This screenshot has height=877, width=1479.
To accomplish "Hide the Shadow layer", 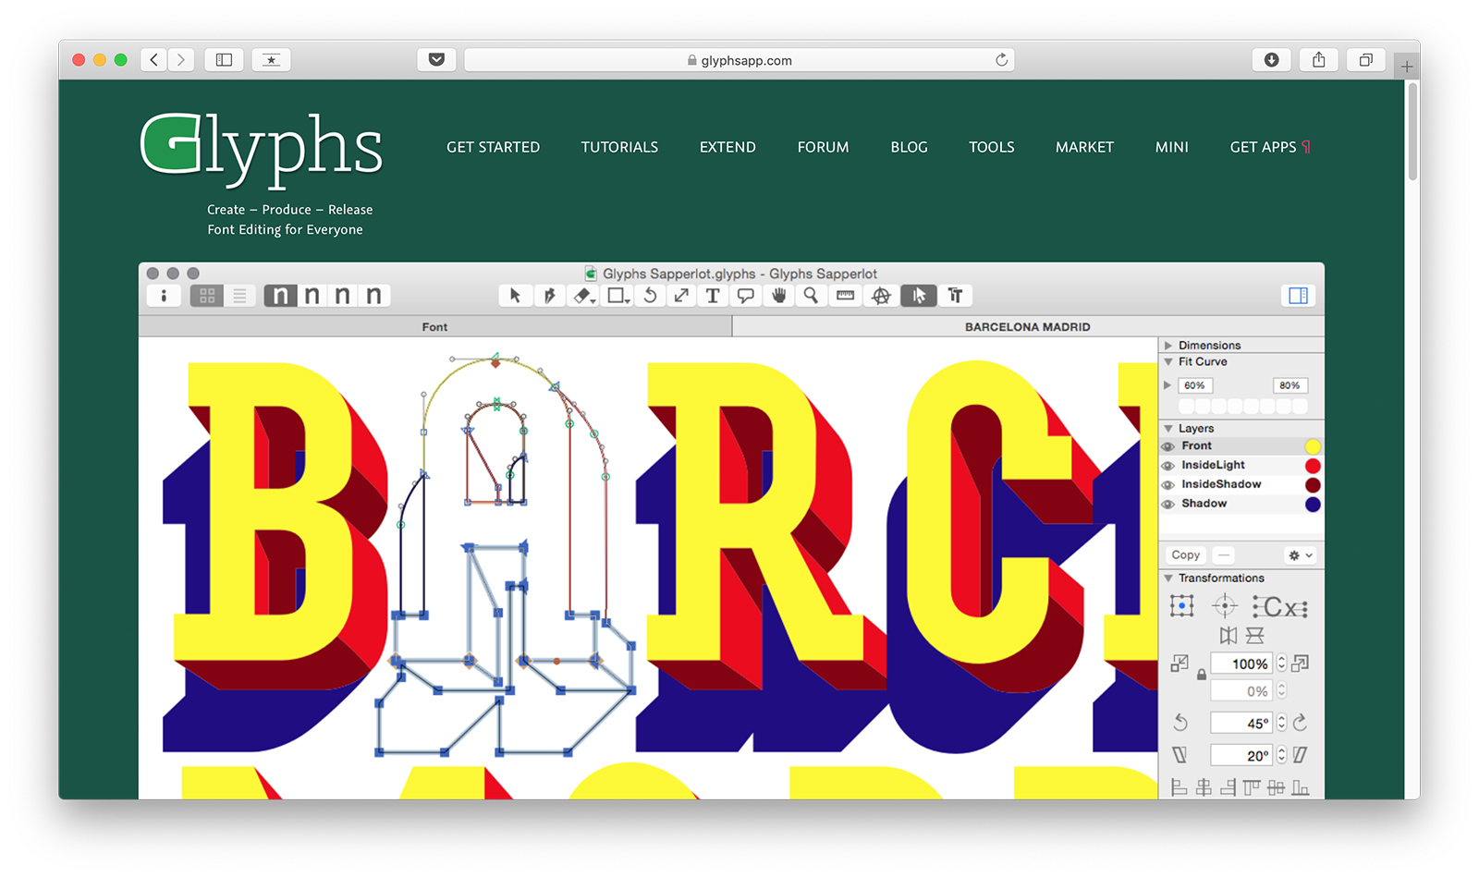I will 1168,505.
